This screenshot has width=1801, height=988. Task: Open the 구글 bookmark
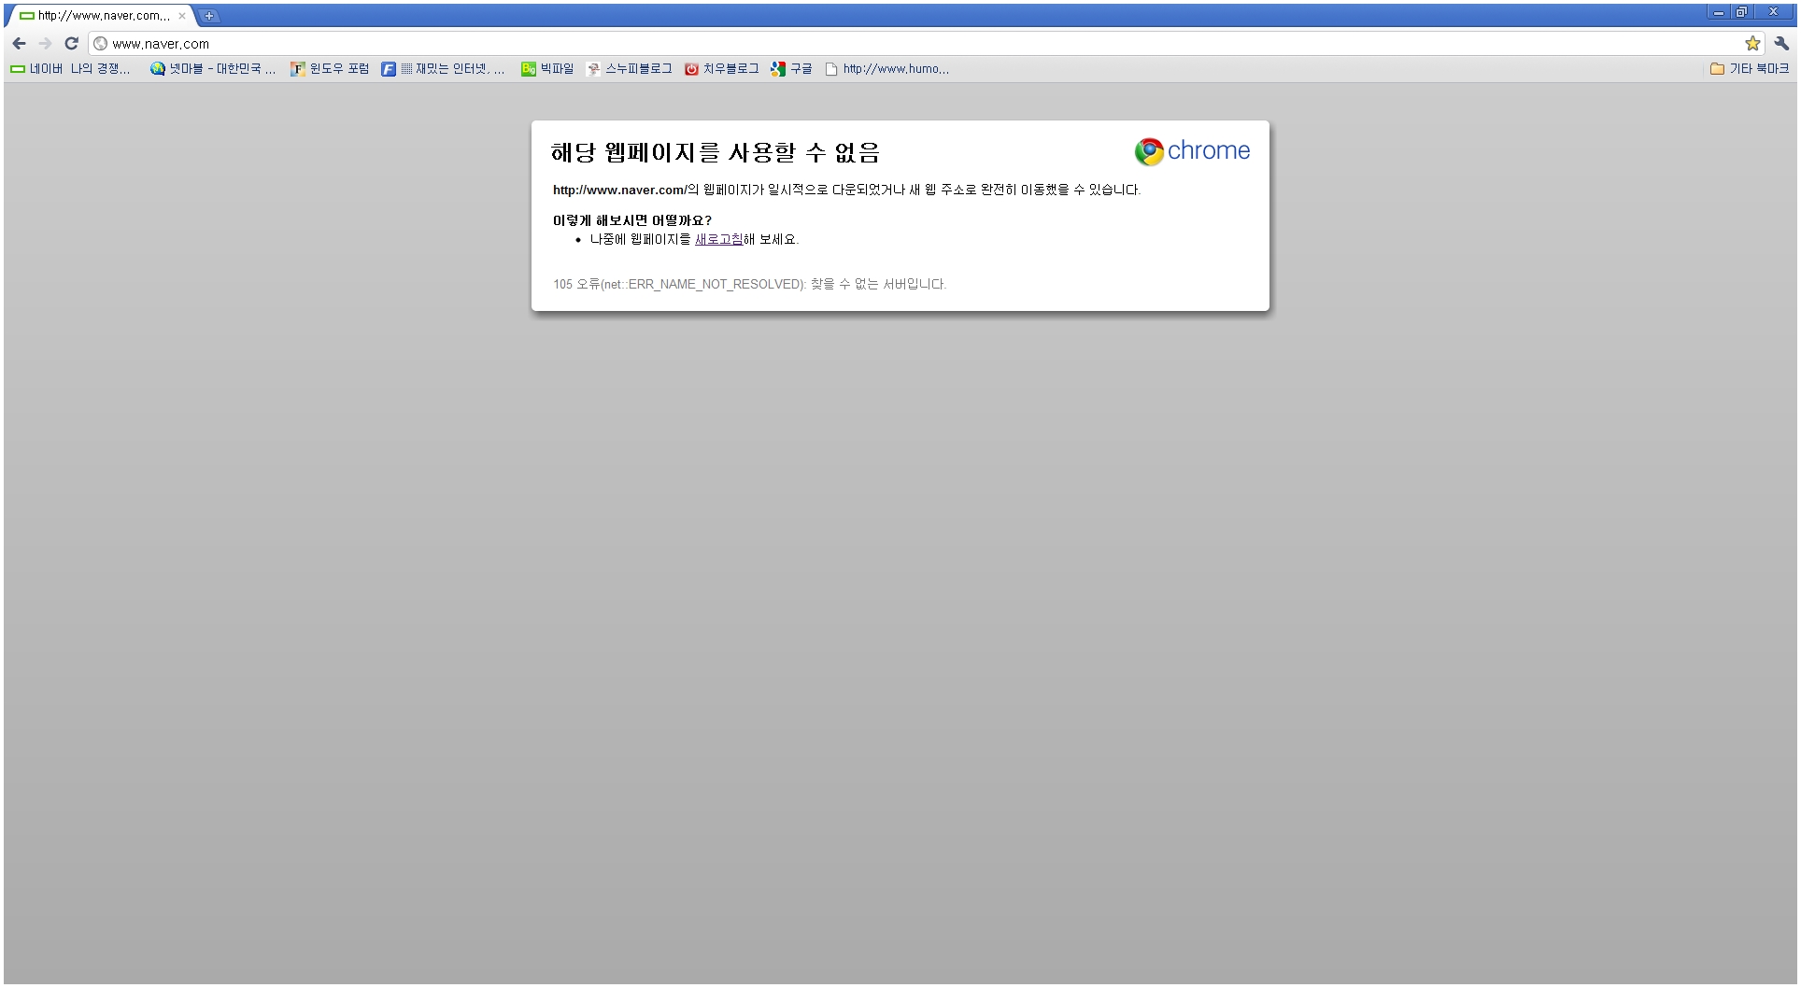click(791, 68)
